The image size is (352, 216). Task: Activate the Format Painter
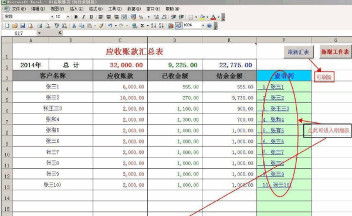tap(101, 26)
